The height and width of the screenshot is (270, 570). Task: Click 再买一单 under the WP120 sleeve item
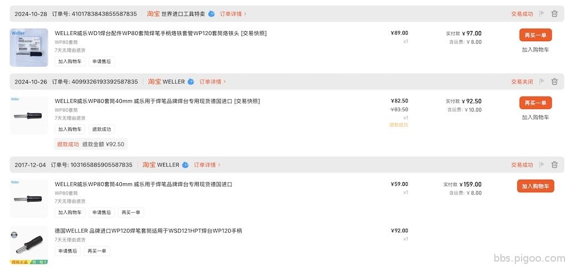coord(97,251)
